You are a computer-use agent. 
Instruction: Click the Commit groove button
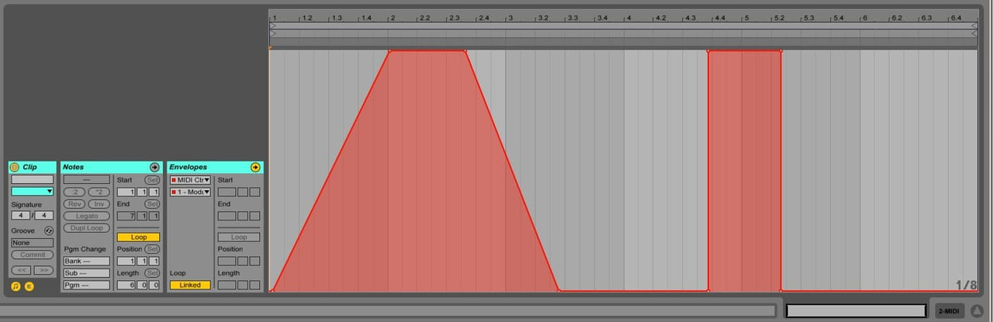[x=32, y=254]
